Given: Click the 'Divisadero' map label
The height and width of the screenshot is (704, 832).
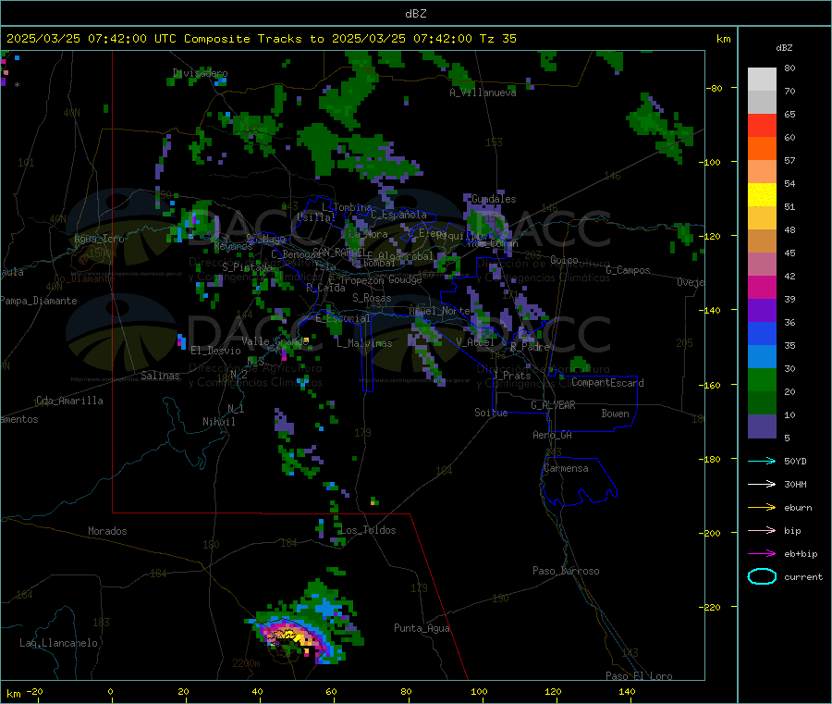Looking at the screenshot, I should [x=200, y=73].
